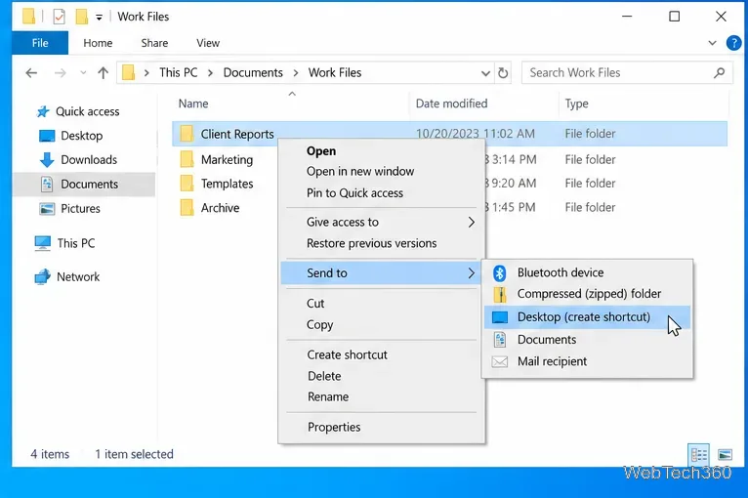Viewport: 748px width, 498px height.
Task: Click the Templates folder name
Action: [x=228, y=184]
